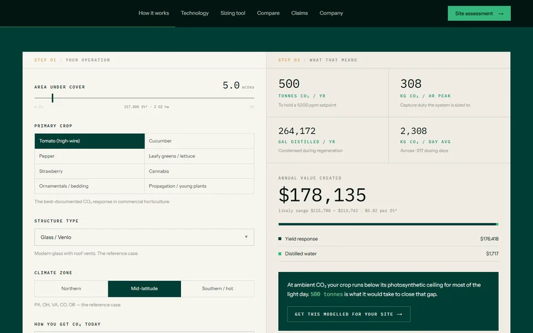The image size is (533, 333).
Task: Set climate zone to Mid-latitude
Action: pos(144,289)
